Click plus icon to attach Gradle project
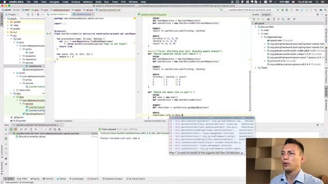Screen dimensions: 328x184 tap(258, 19)
